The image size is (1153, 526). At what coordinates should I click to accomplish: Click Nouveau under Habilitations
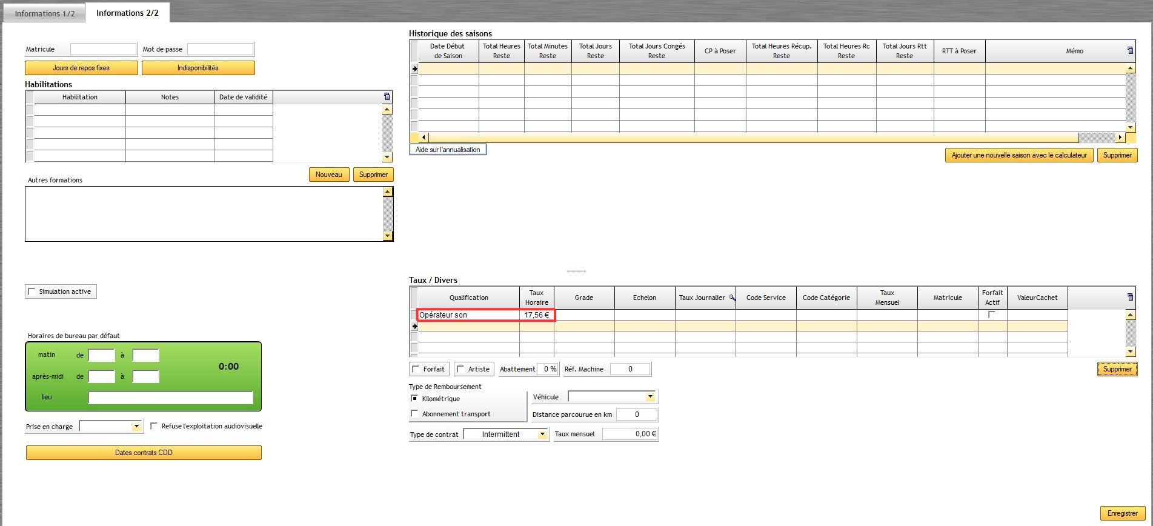329,175
